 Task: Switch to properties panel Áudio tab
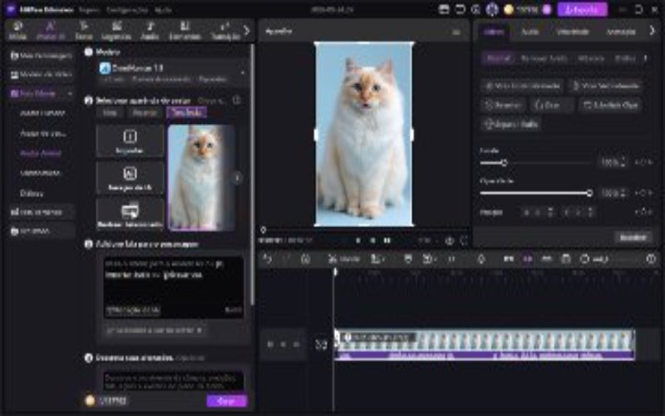point(530,32)
